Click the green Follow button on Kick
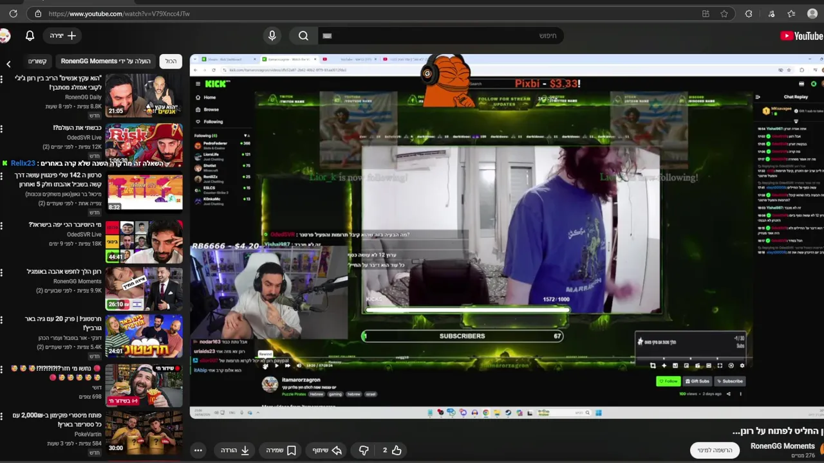This screenshot has width=824, height=463. pyautogui.click(x=668, y=381)
